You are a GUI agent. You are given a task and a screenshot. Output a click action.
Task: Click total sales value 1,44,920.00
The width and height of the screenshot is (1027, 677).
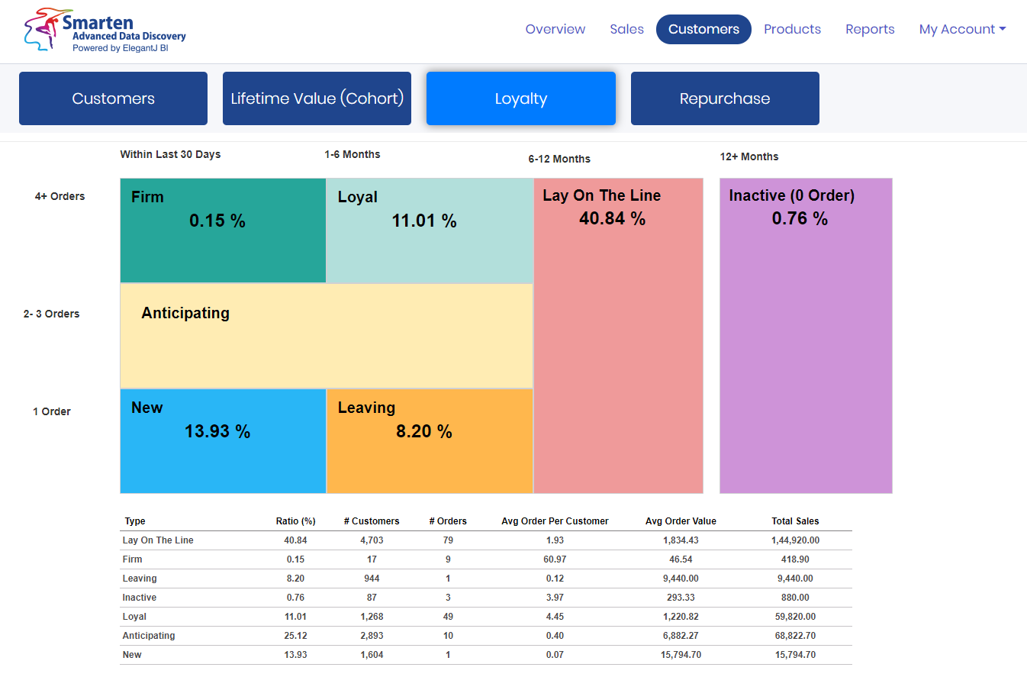click(x=795, y=540)
